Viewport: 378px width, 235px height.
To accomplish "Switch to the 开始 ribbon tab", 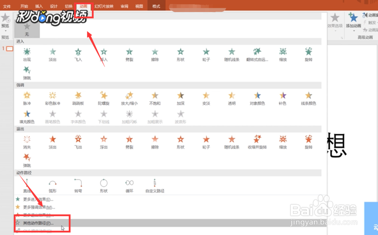I will point(24,6).
